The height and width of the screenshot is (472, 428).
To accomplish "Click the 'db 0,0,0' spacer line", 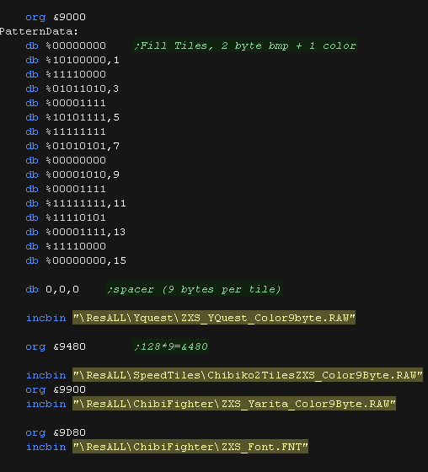I will 52,289.
